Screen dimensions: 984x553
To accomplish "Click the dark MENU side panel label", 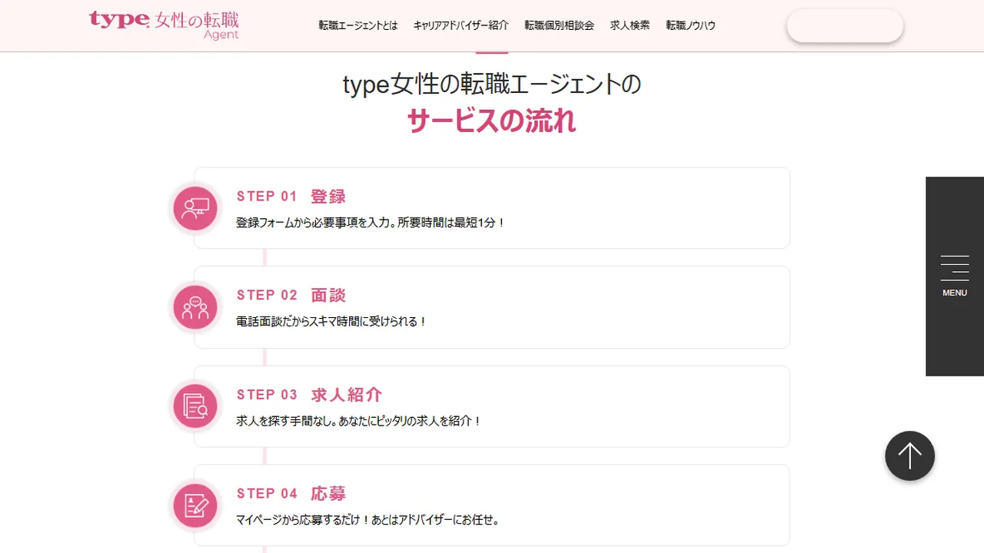I will point(955,293).
